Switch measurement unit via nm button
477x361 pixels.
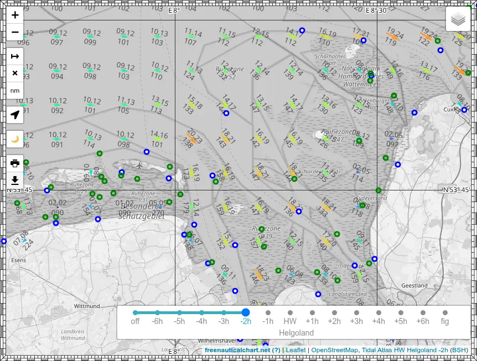pos(15,90)
